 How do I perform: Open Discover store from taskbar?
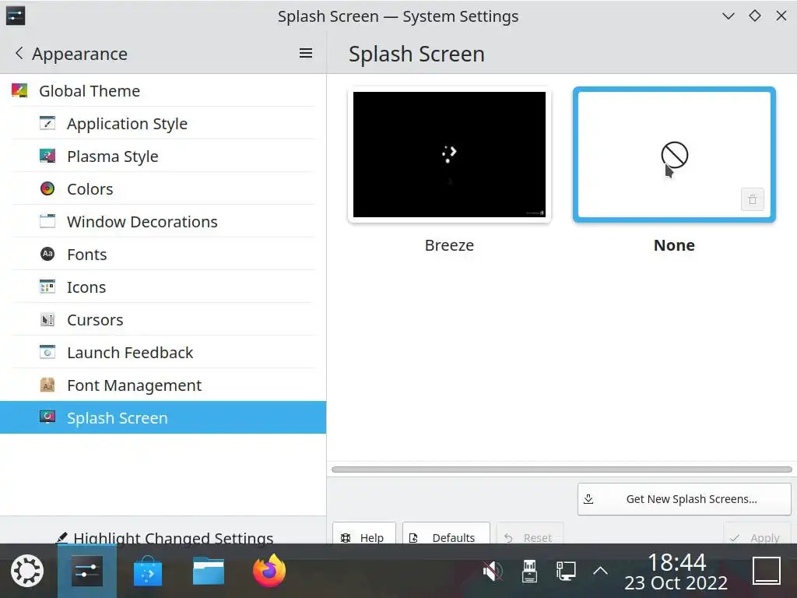pos(147,571)
